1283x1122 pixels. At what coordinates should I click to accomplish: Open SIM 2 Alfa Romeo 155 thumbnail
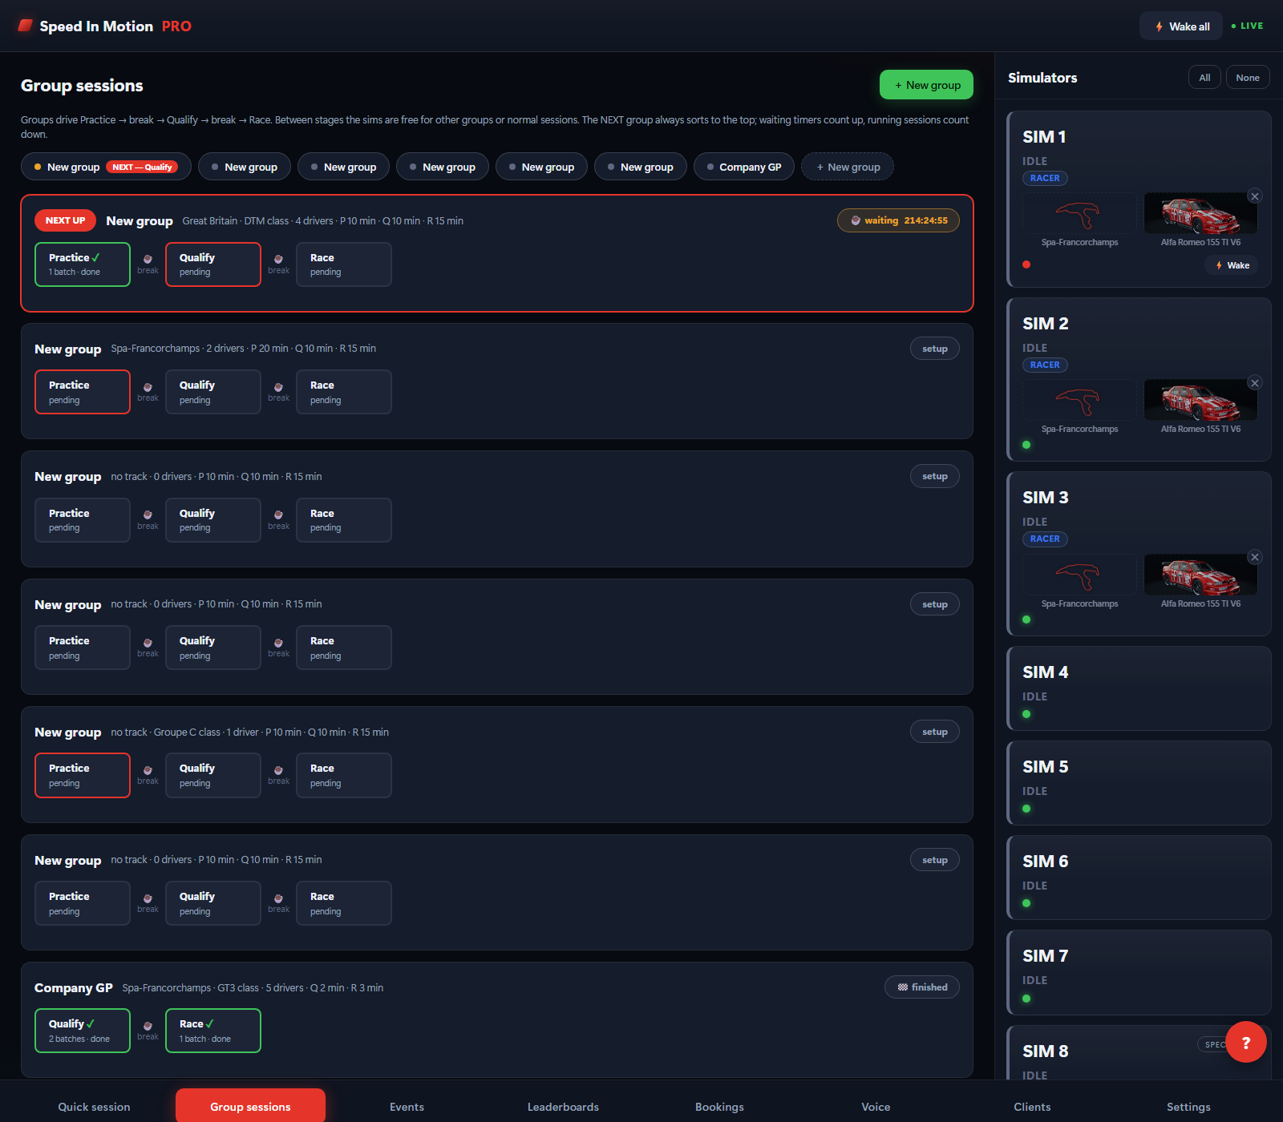[1200, 400]
